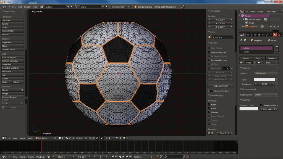The height and width of the screenshot is (159, 283).
Task: Open the Edit Mode selector dropdown
Action: [46, 138]
